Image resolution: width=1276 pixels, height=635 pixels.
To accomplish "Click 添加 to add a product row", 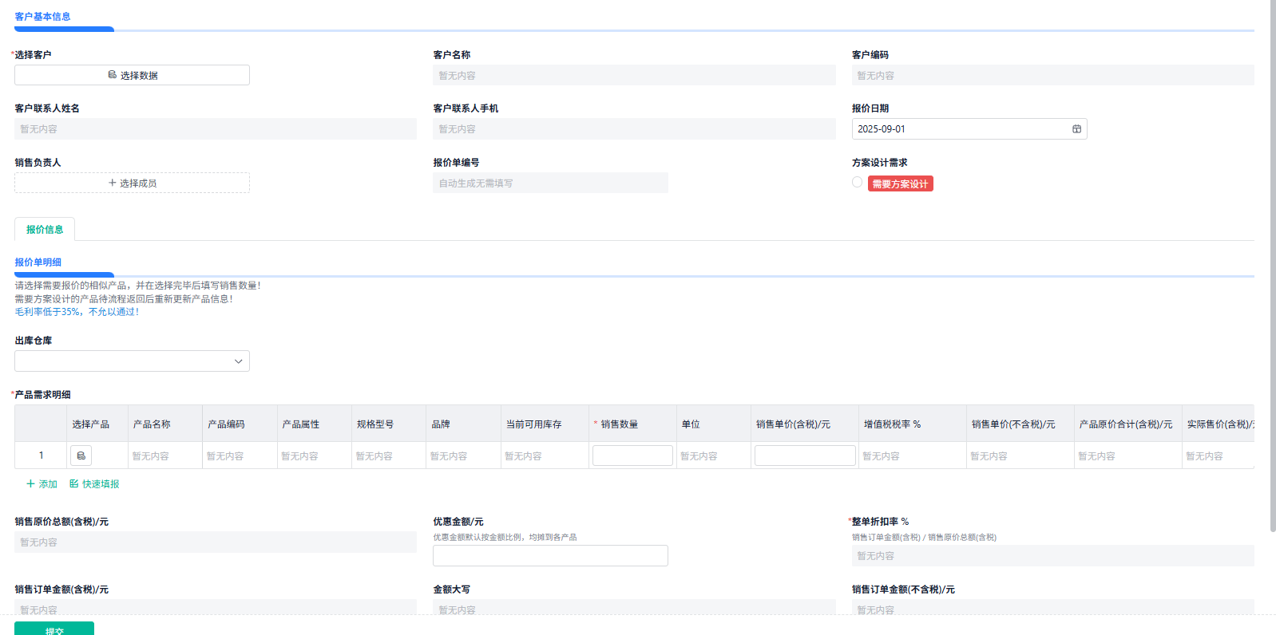I will click(x=42, y=483).
